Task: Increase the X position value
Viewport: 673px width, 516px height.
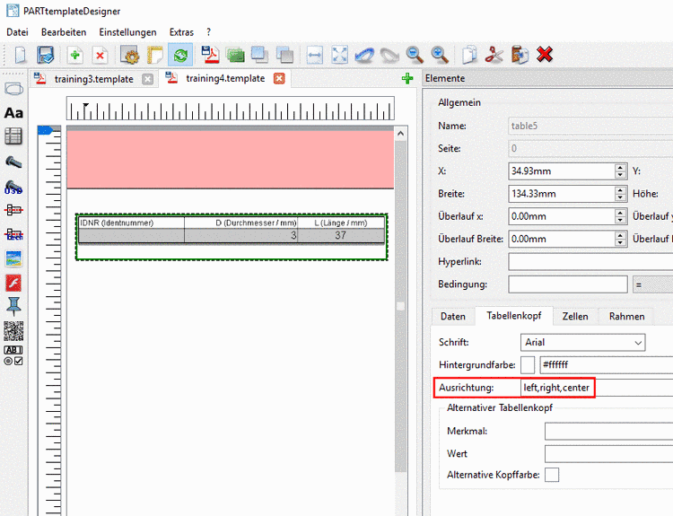Action: coord(620,167)
